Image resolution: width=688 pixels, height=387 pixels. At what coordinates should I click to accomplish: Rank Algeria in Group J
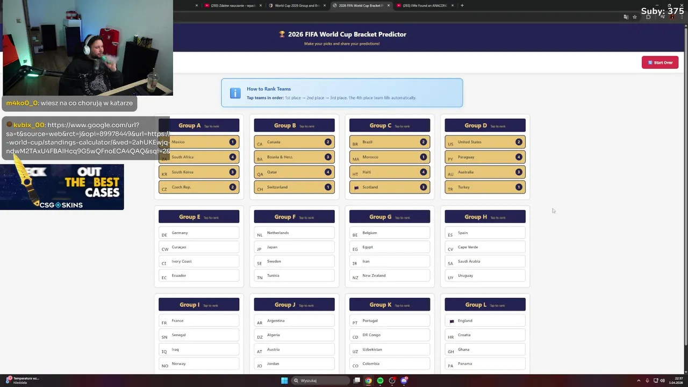pos(294,335)
